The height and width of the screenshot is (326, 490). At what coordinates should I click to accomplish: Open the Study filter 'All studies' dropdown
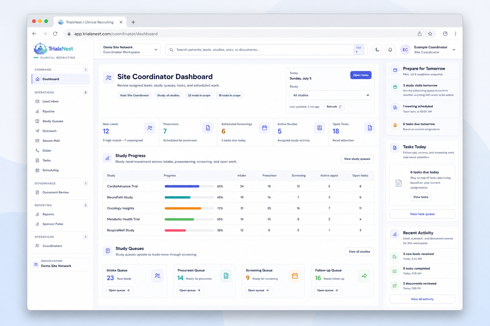point(330,95)
